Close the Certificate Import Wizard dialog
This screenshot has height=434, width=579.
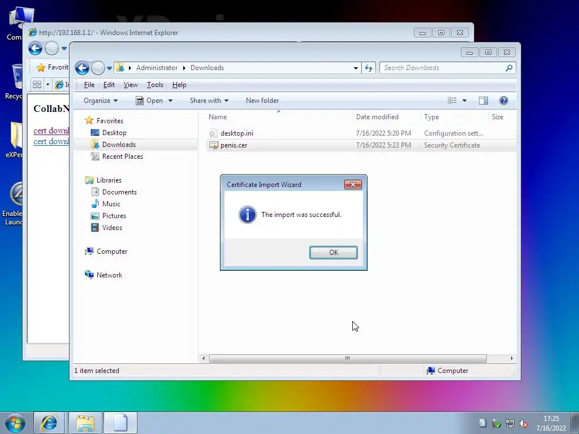pos(353,185)
